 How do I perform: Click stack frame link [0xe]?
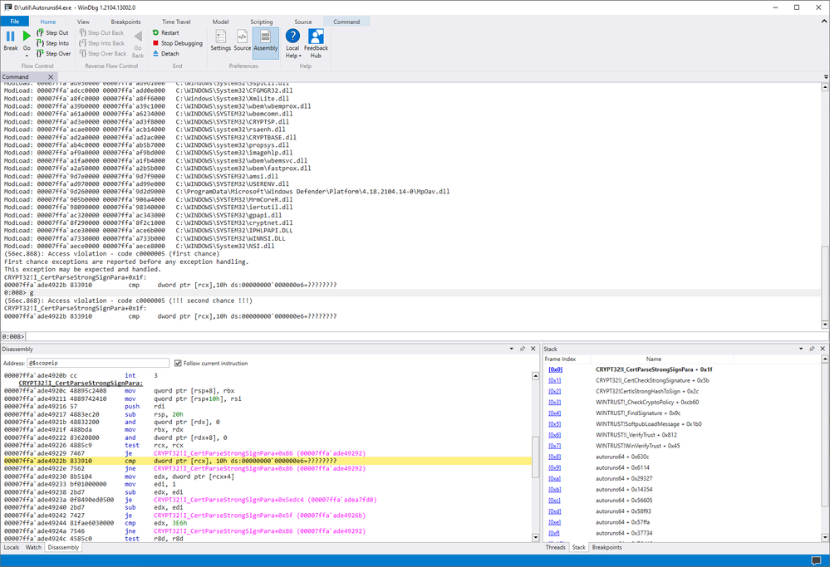tap(555, 522)
